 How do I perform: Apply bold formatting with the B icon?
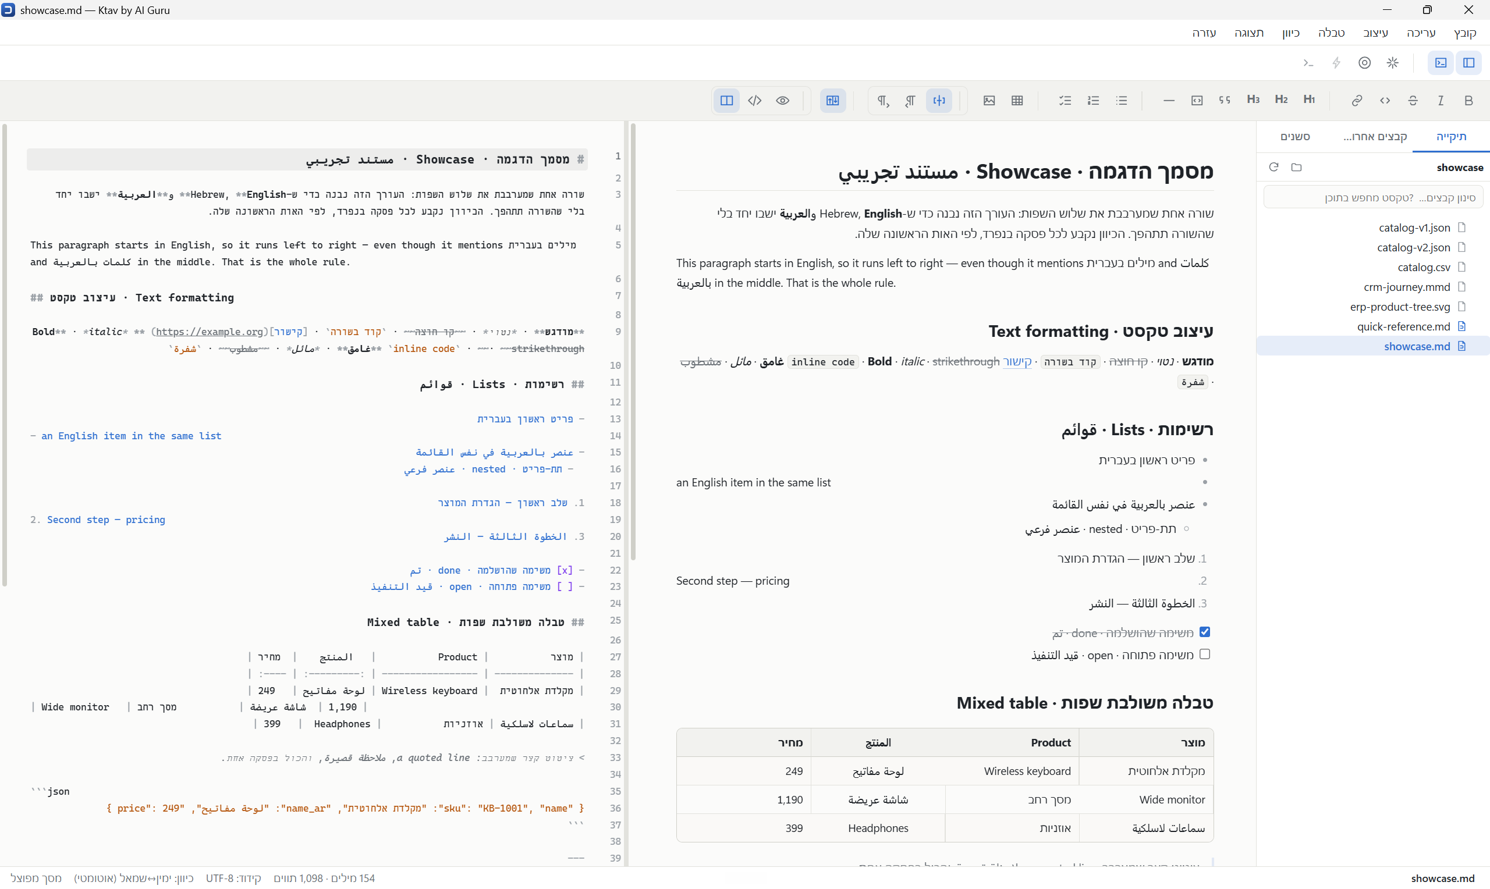click(x=1468, y=101)
